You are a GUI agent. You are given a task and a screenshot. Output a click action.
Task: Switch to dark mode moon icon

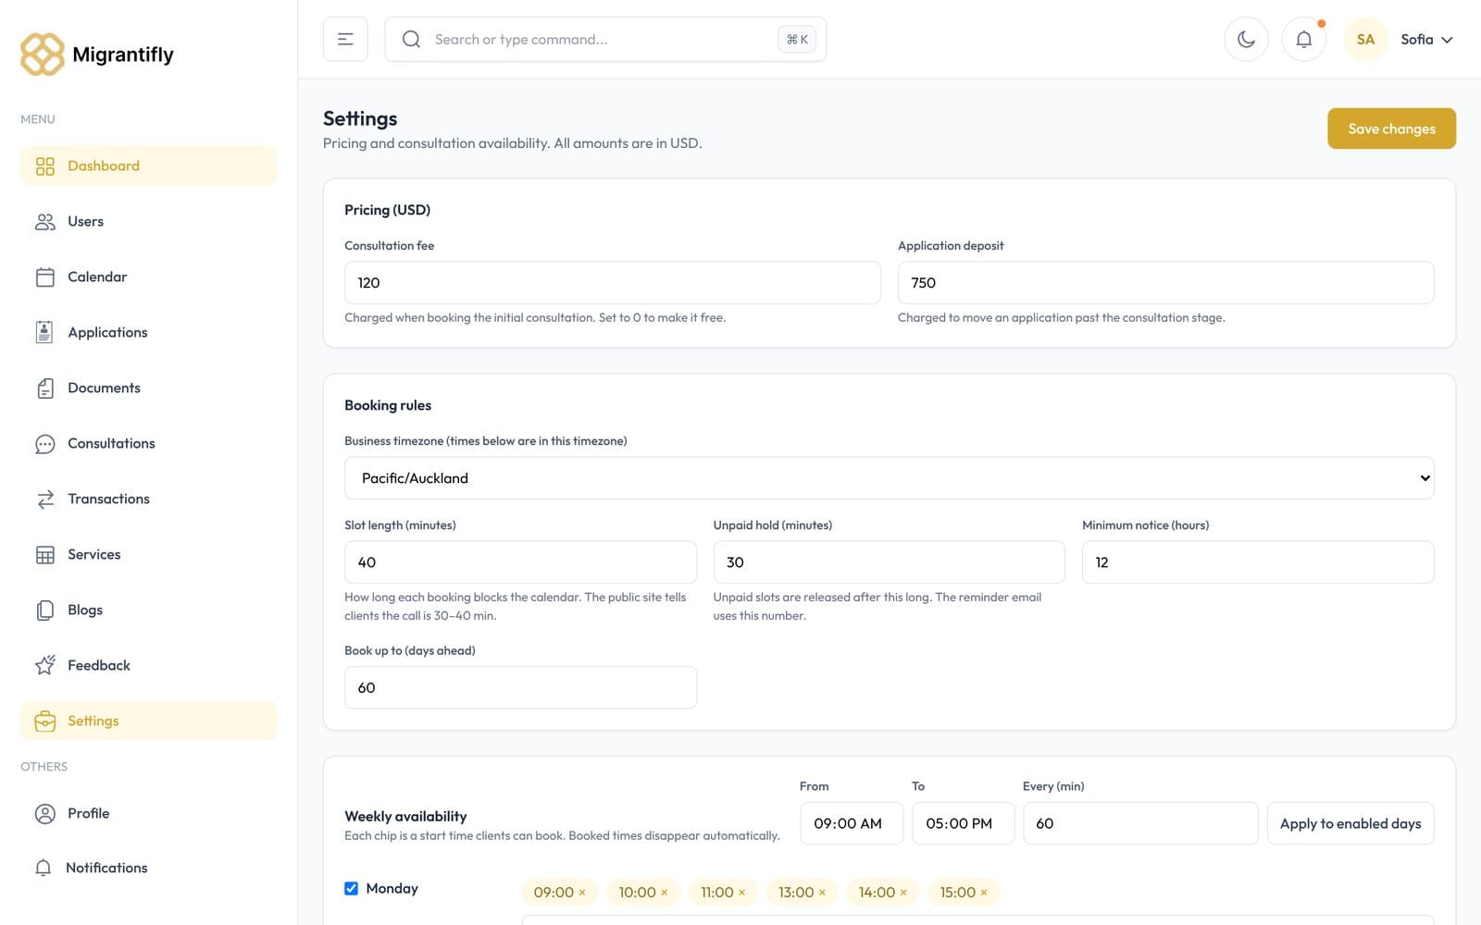tap(1246, 39)
